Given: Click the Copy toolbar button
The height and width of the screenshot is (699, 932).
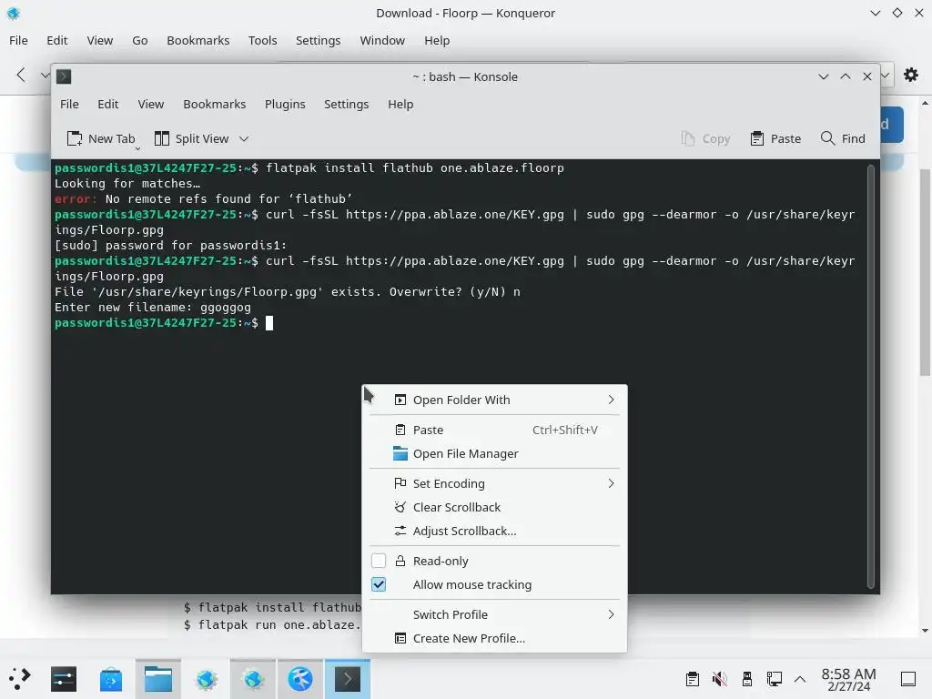Looking at the screenshot, I should point(705,138).
